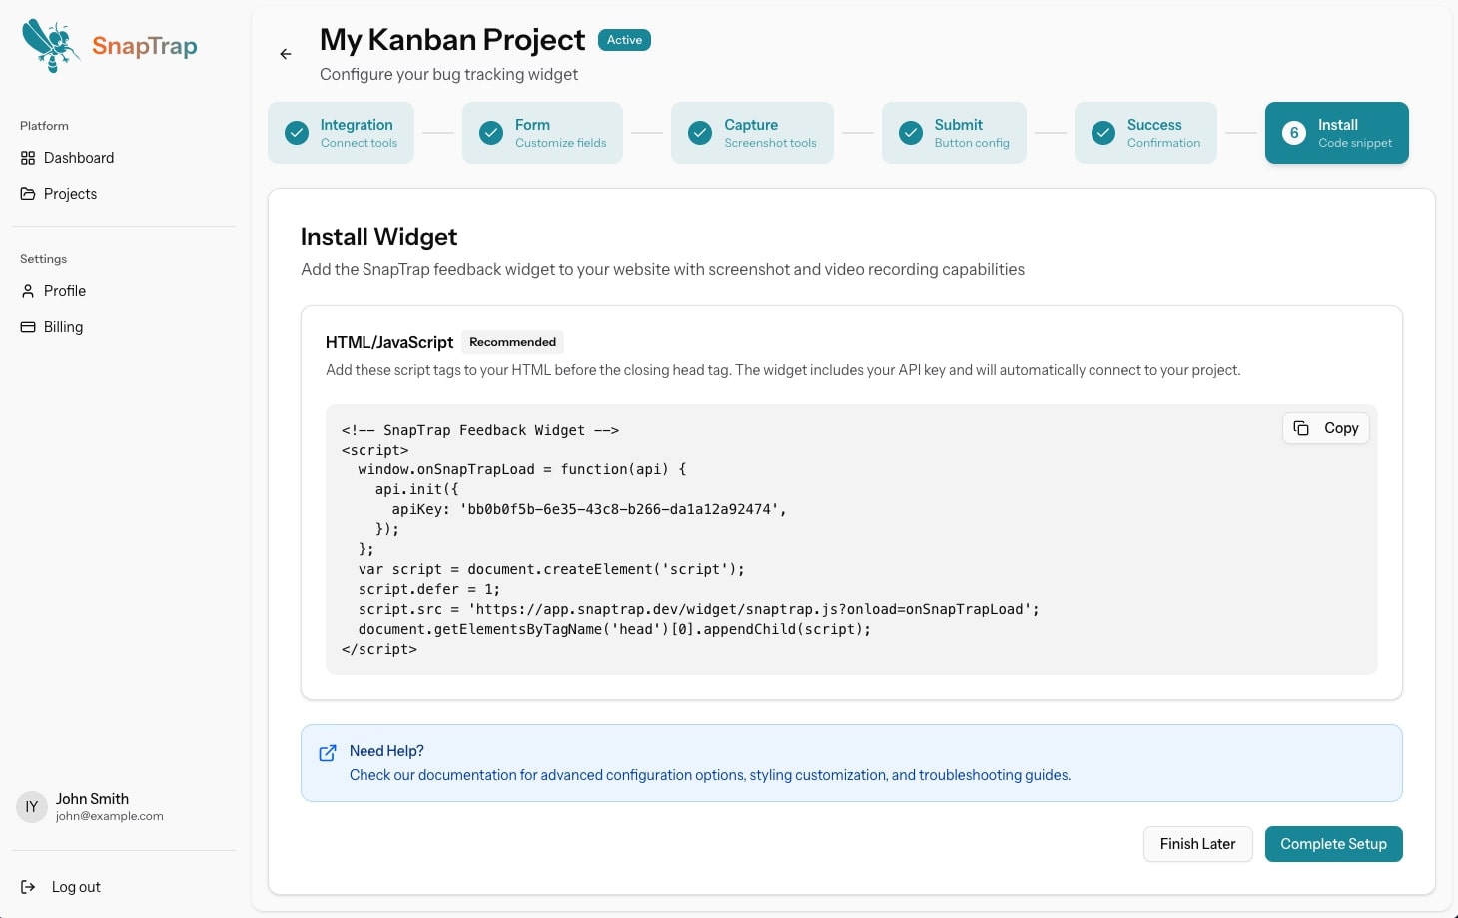1458x918 pixels.
Task: Select the Submit button config step
Action: pos(954,133)
